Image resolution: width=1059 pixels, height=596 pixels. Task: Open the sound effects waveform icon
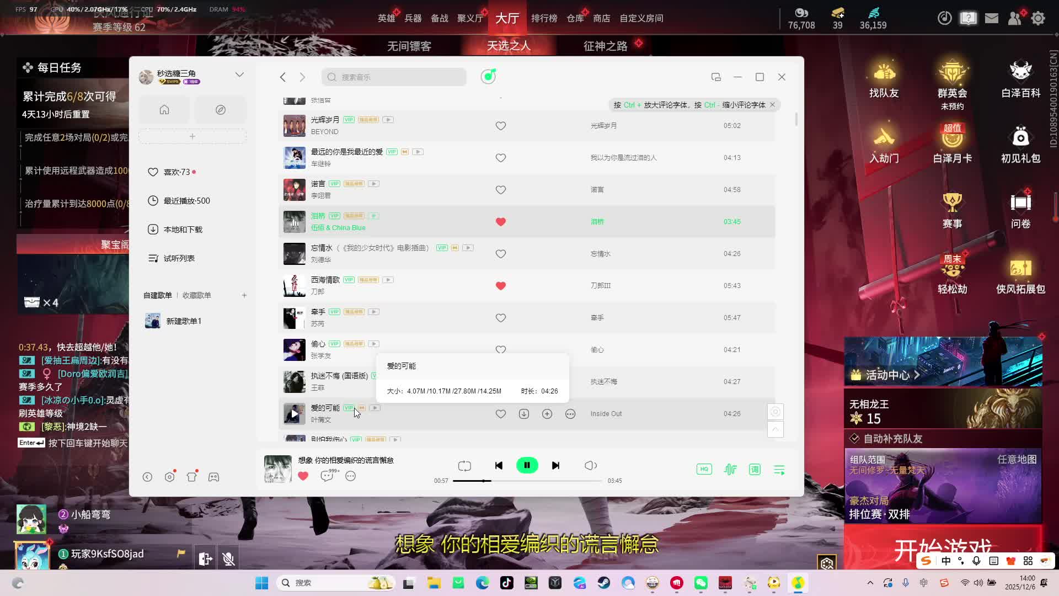pyautogui.click(x=730, y=470)
